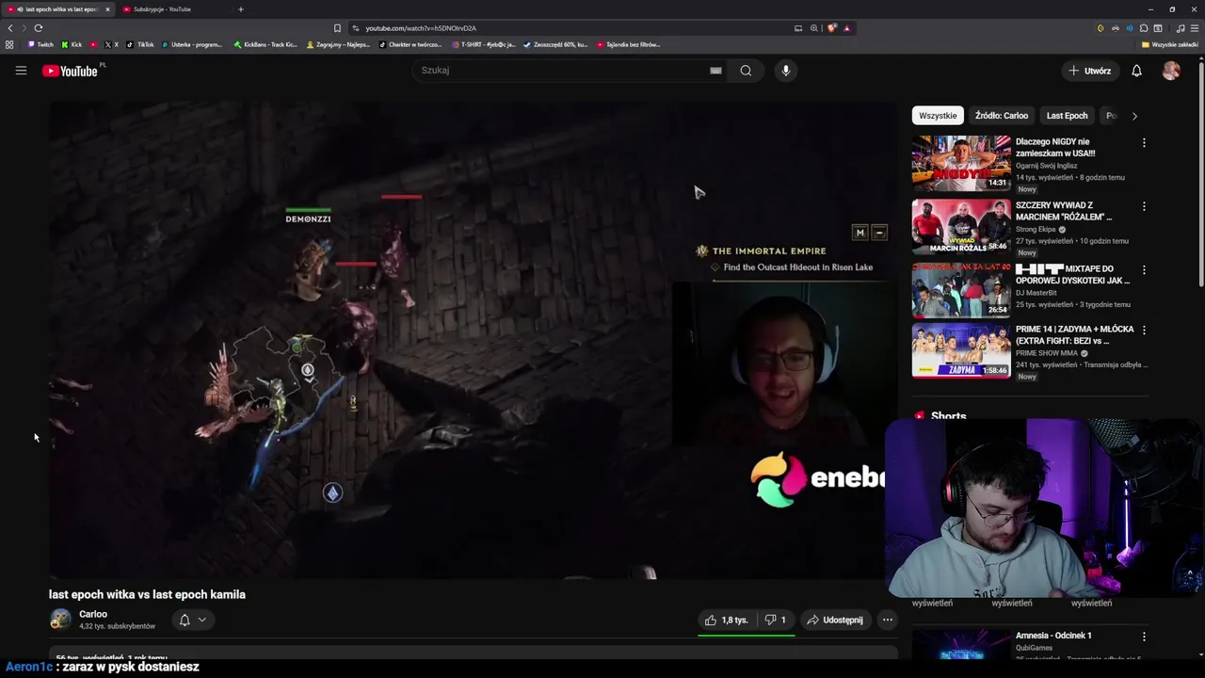
Task: Open Tajlandia bez filtrów bookmark
Action: click(x=629, y=44)
